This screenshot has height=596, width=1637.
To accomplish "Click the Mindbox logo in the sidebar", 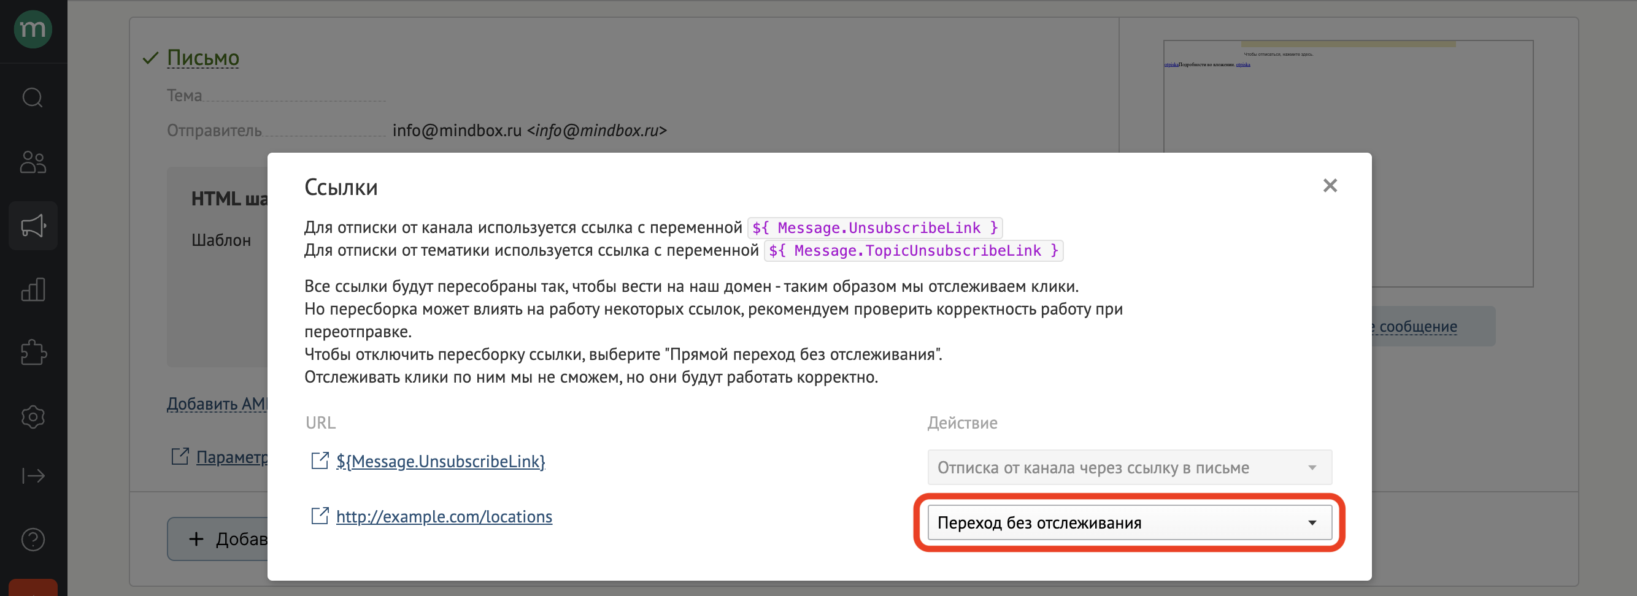I will [x=33, y=29].
